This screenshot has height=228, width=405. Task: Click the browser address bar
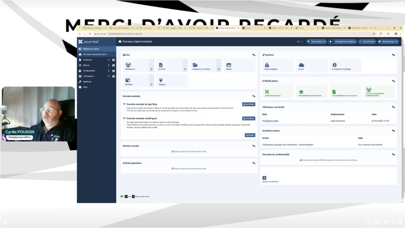pyautogui.click(x=221, y=34)
